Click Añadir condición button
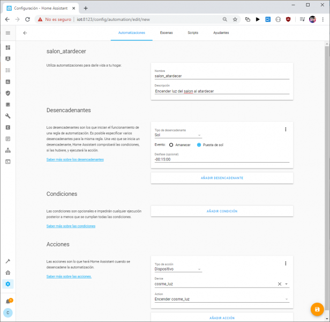Image resolution: width=330 pixels, height=322 pixels. point(222,211)
